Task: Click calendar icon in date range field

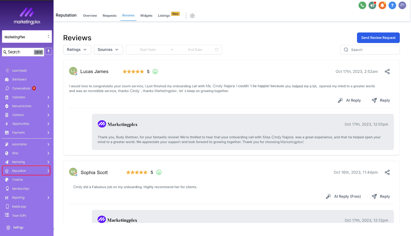Action: [217, 50]
